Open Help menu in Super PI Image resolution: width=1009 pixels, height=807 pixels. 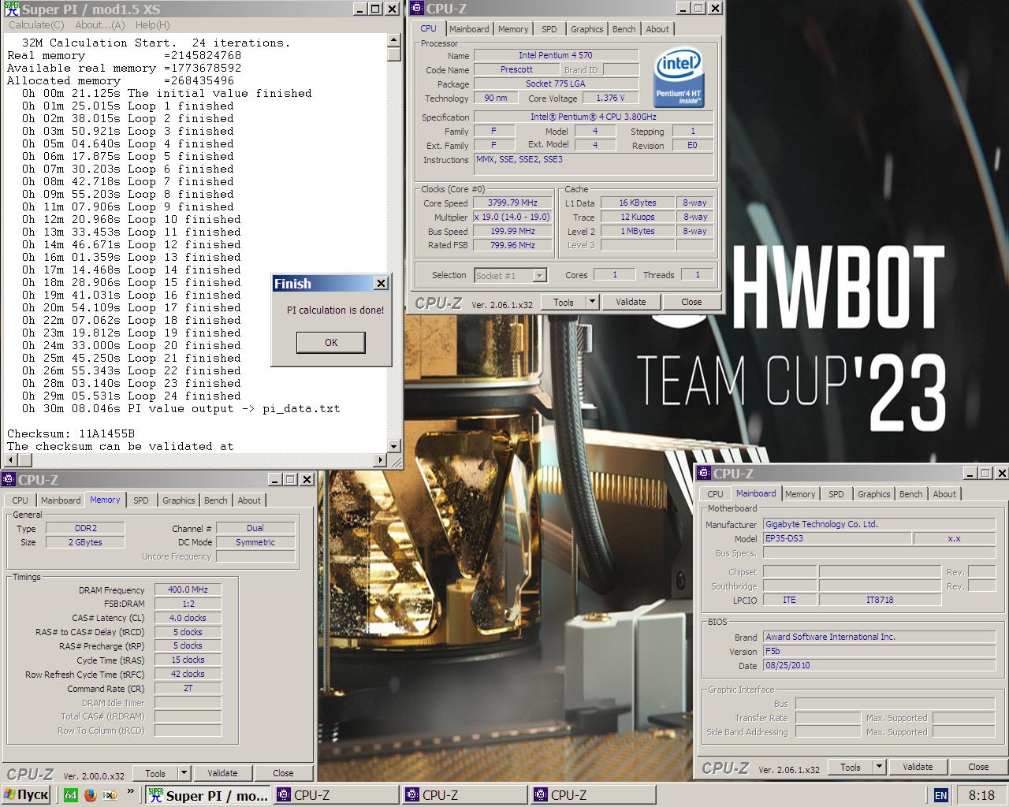tap(152, 25)
